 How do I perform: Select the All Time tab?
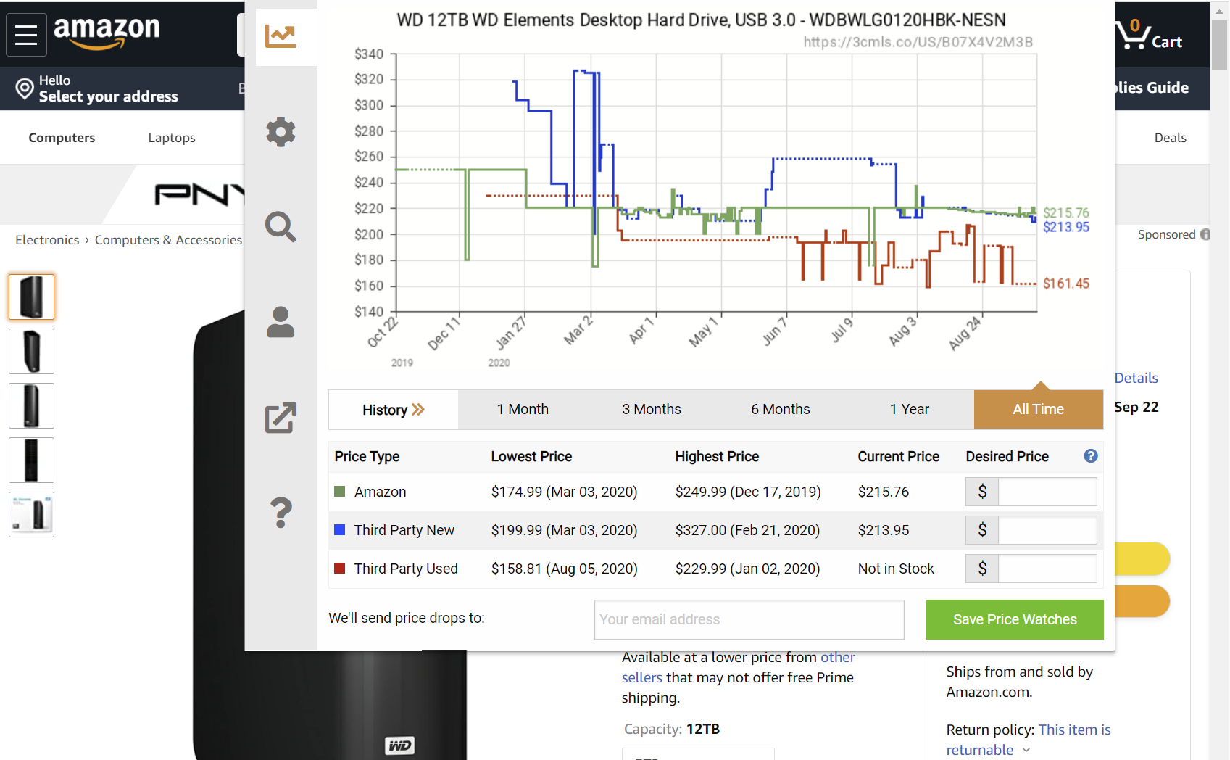tap(1039, 410)
